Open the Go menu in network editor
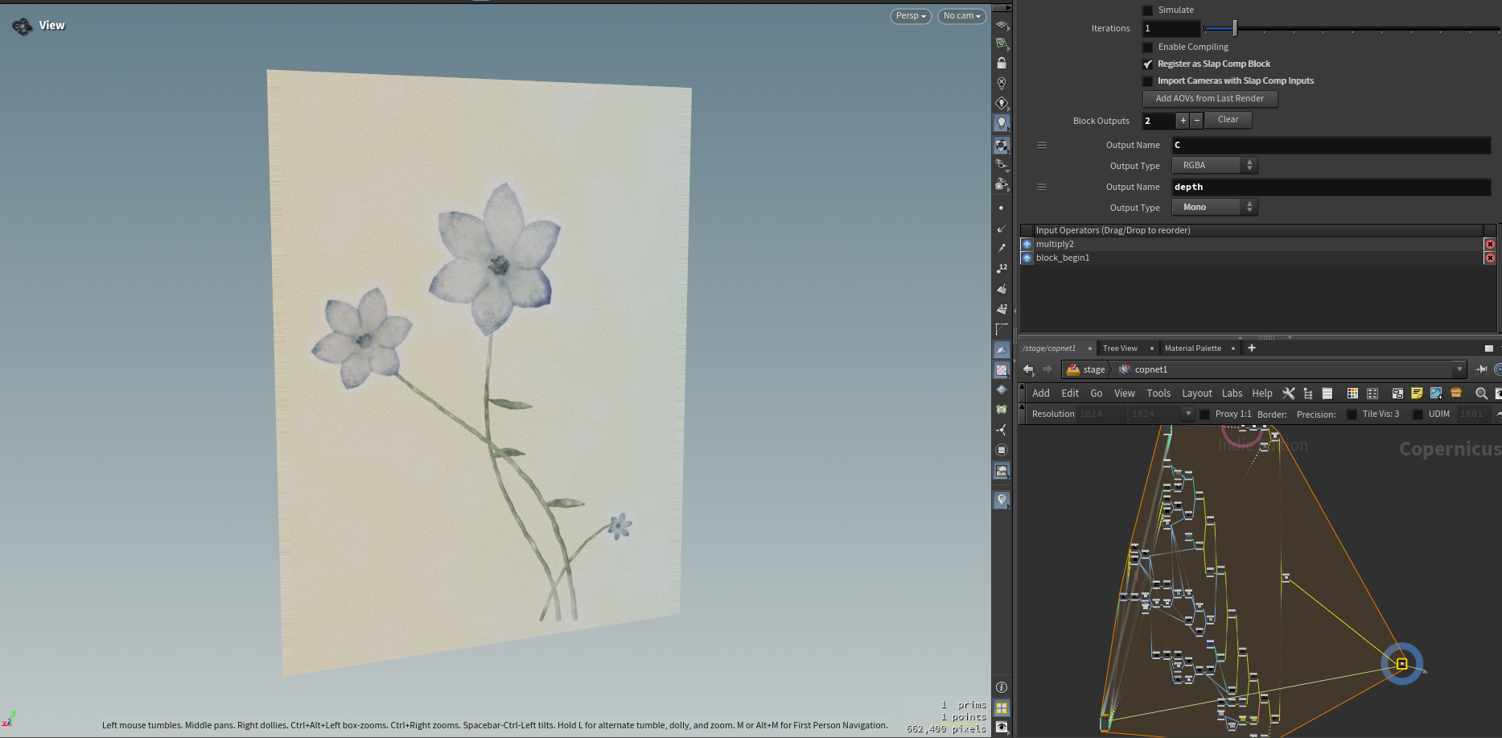 tap(1097, 394)
